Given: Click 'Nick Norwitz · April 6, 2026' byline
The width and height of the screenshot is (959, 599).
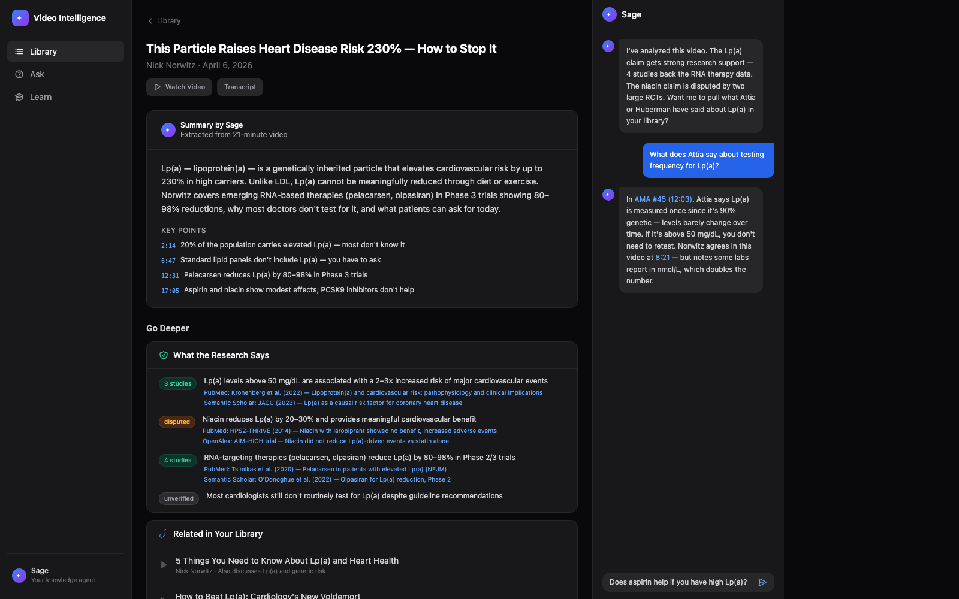Looking at the screenshot, I should pyautogui.click(x=199, y=65).
